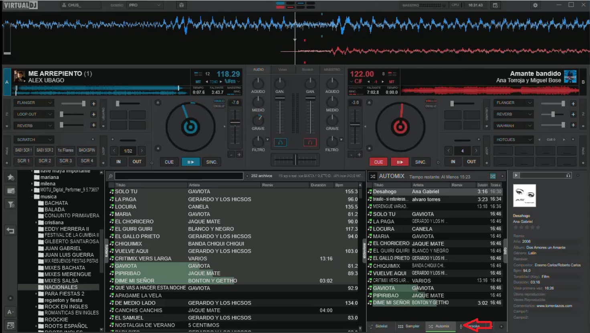Click the stop button on left deck
This screenshot has height=333, width=590.
pos(158,148)
